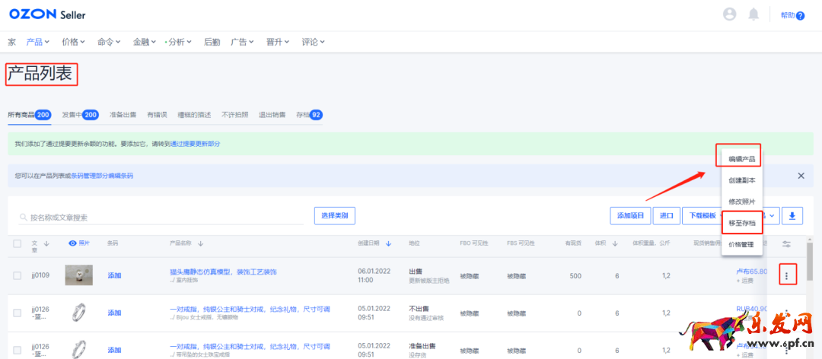Image resolution: width=822 pixels, height=359 pixels.
Task: Expand the 价格 menu dropdown
Action: pos(73,42)
